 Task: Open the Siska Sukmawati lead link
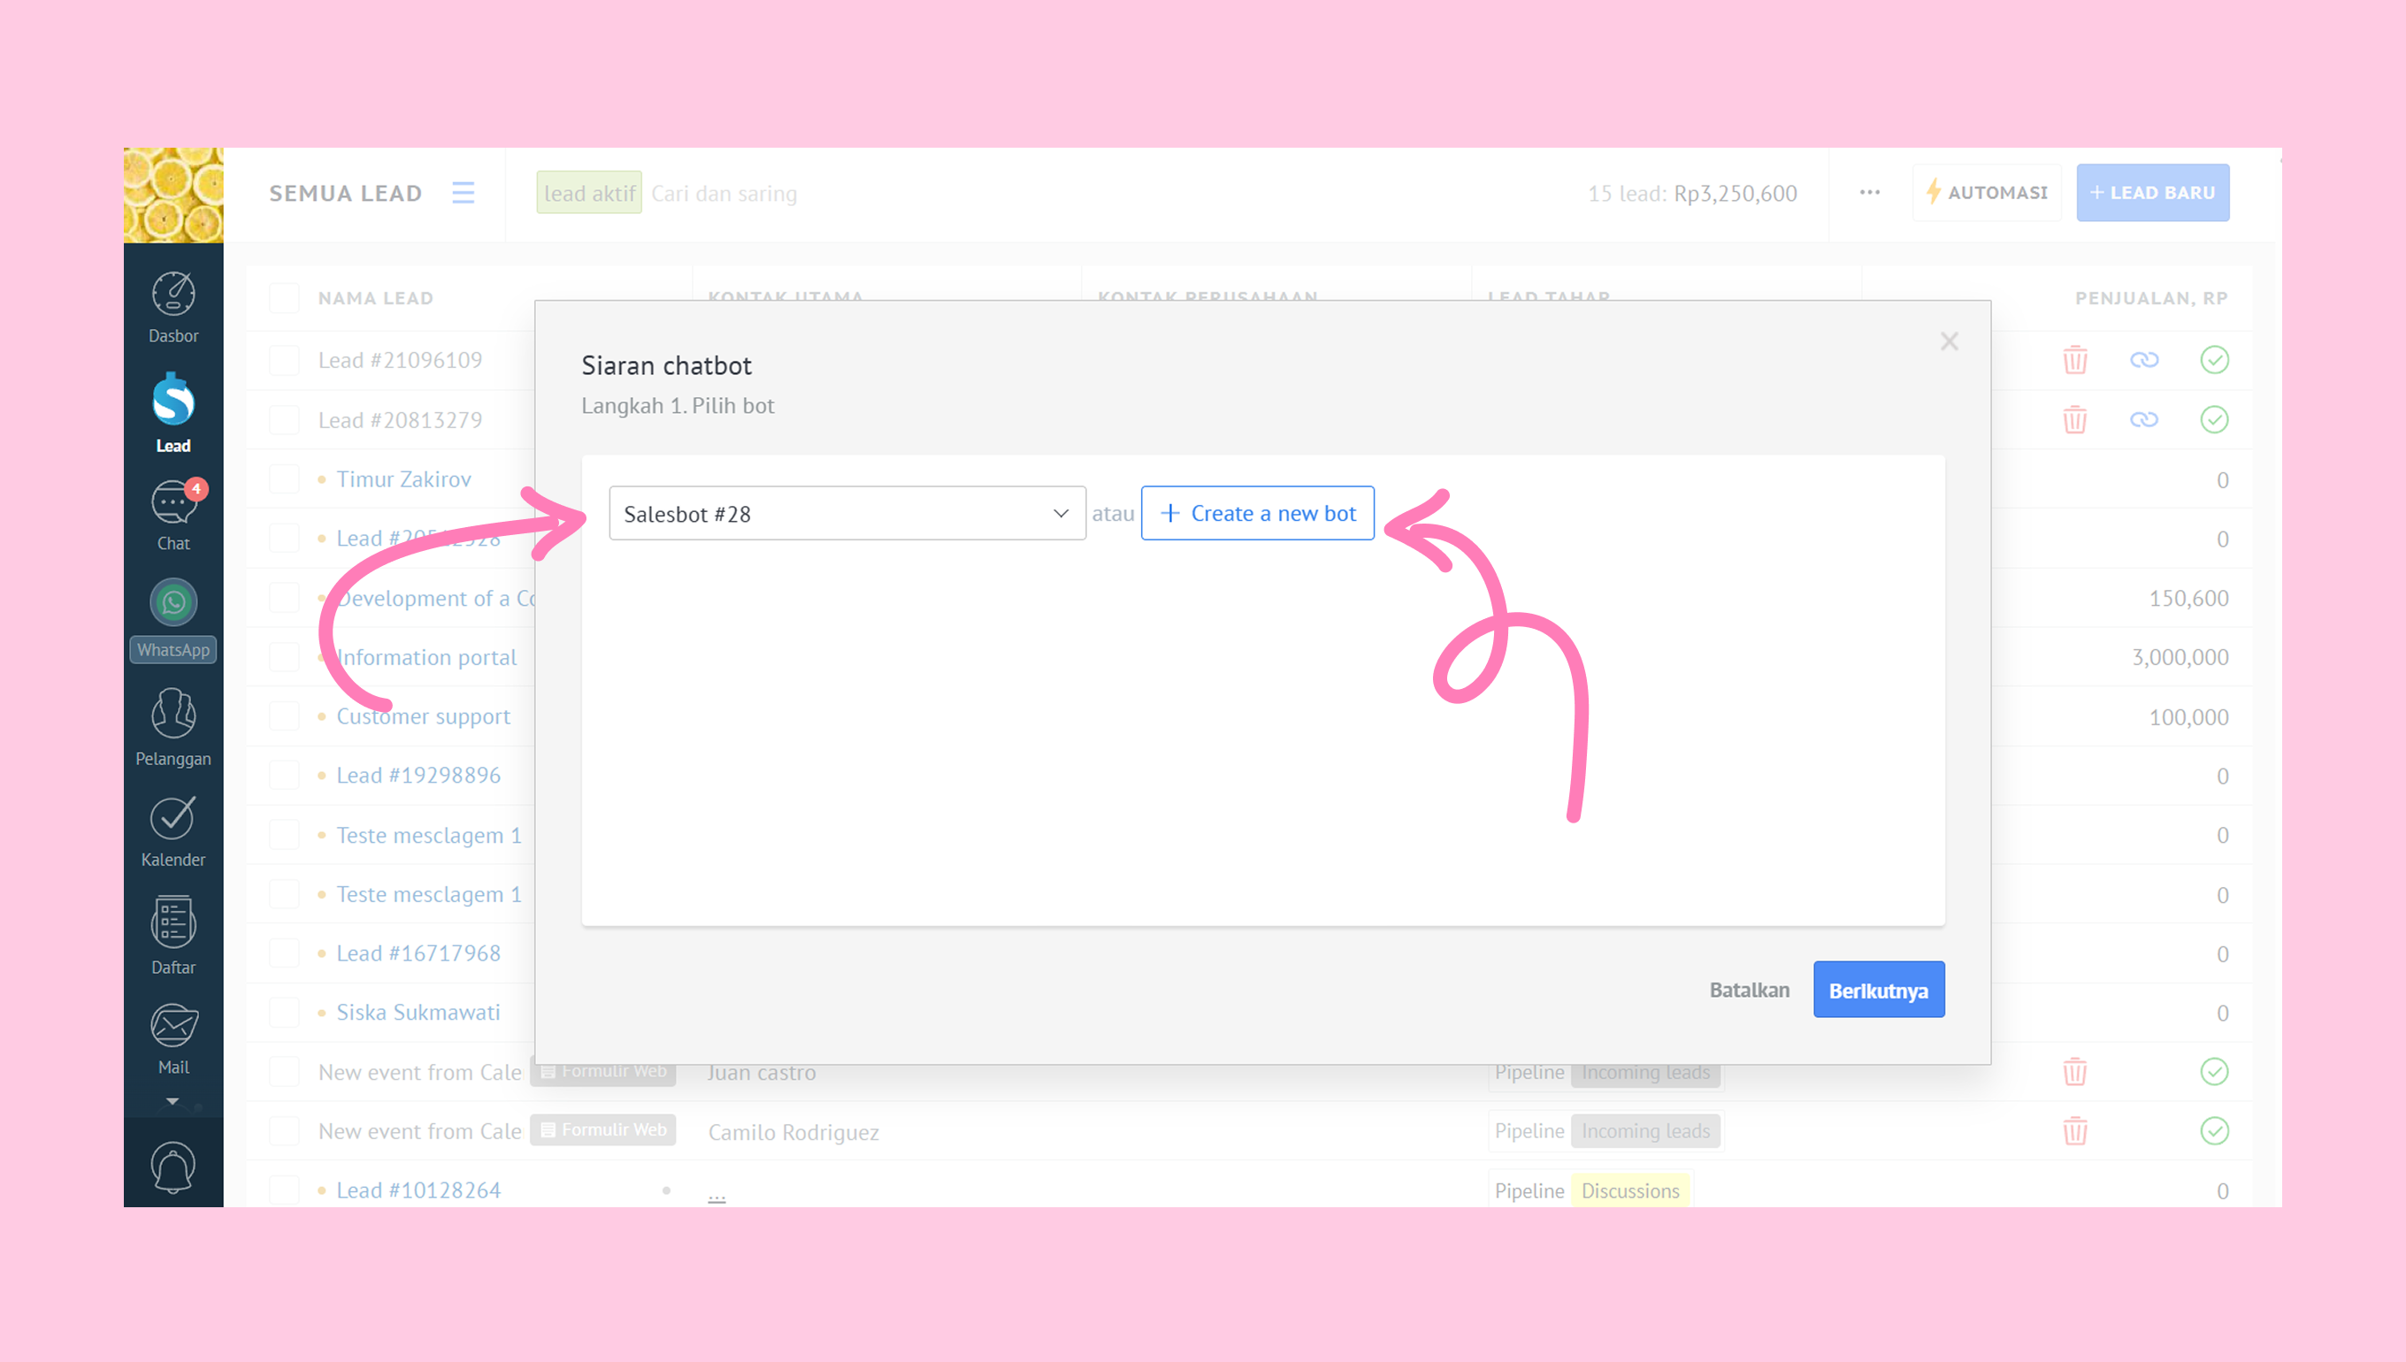(418, 1012)
